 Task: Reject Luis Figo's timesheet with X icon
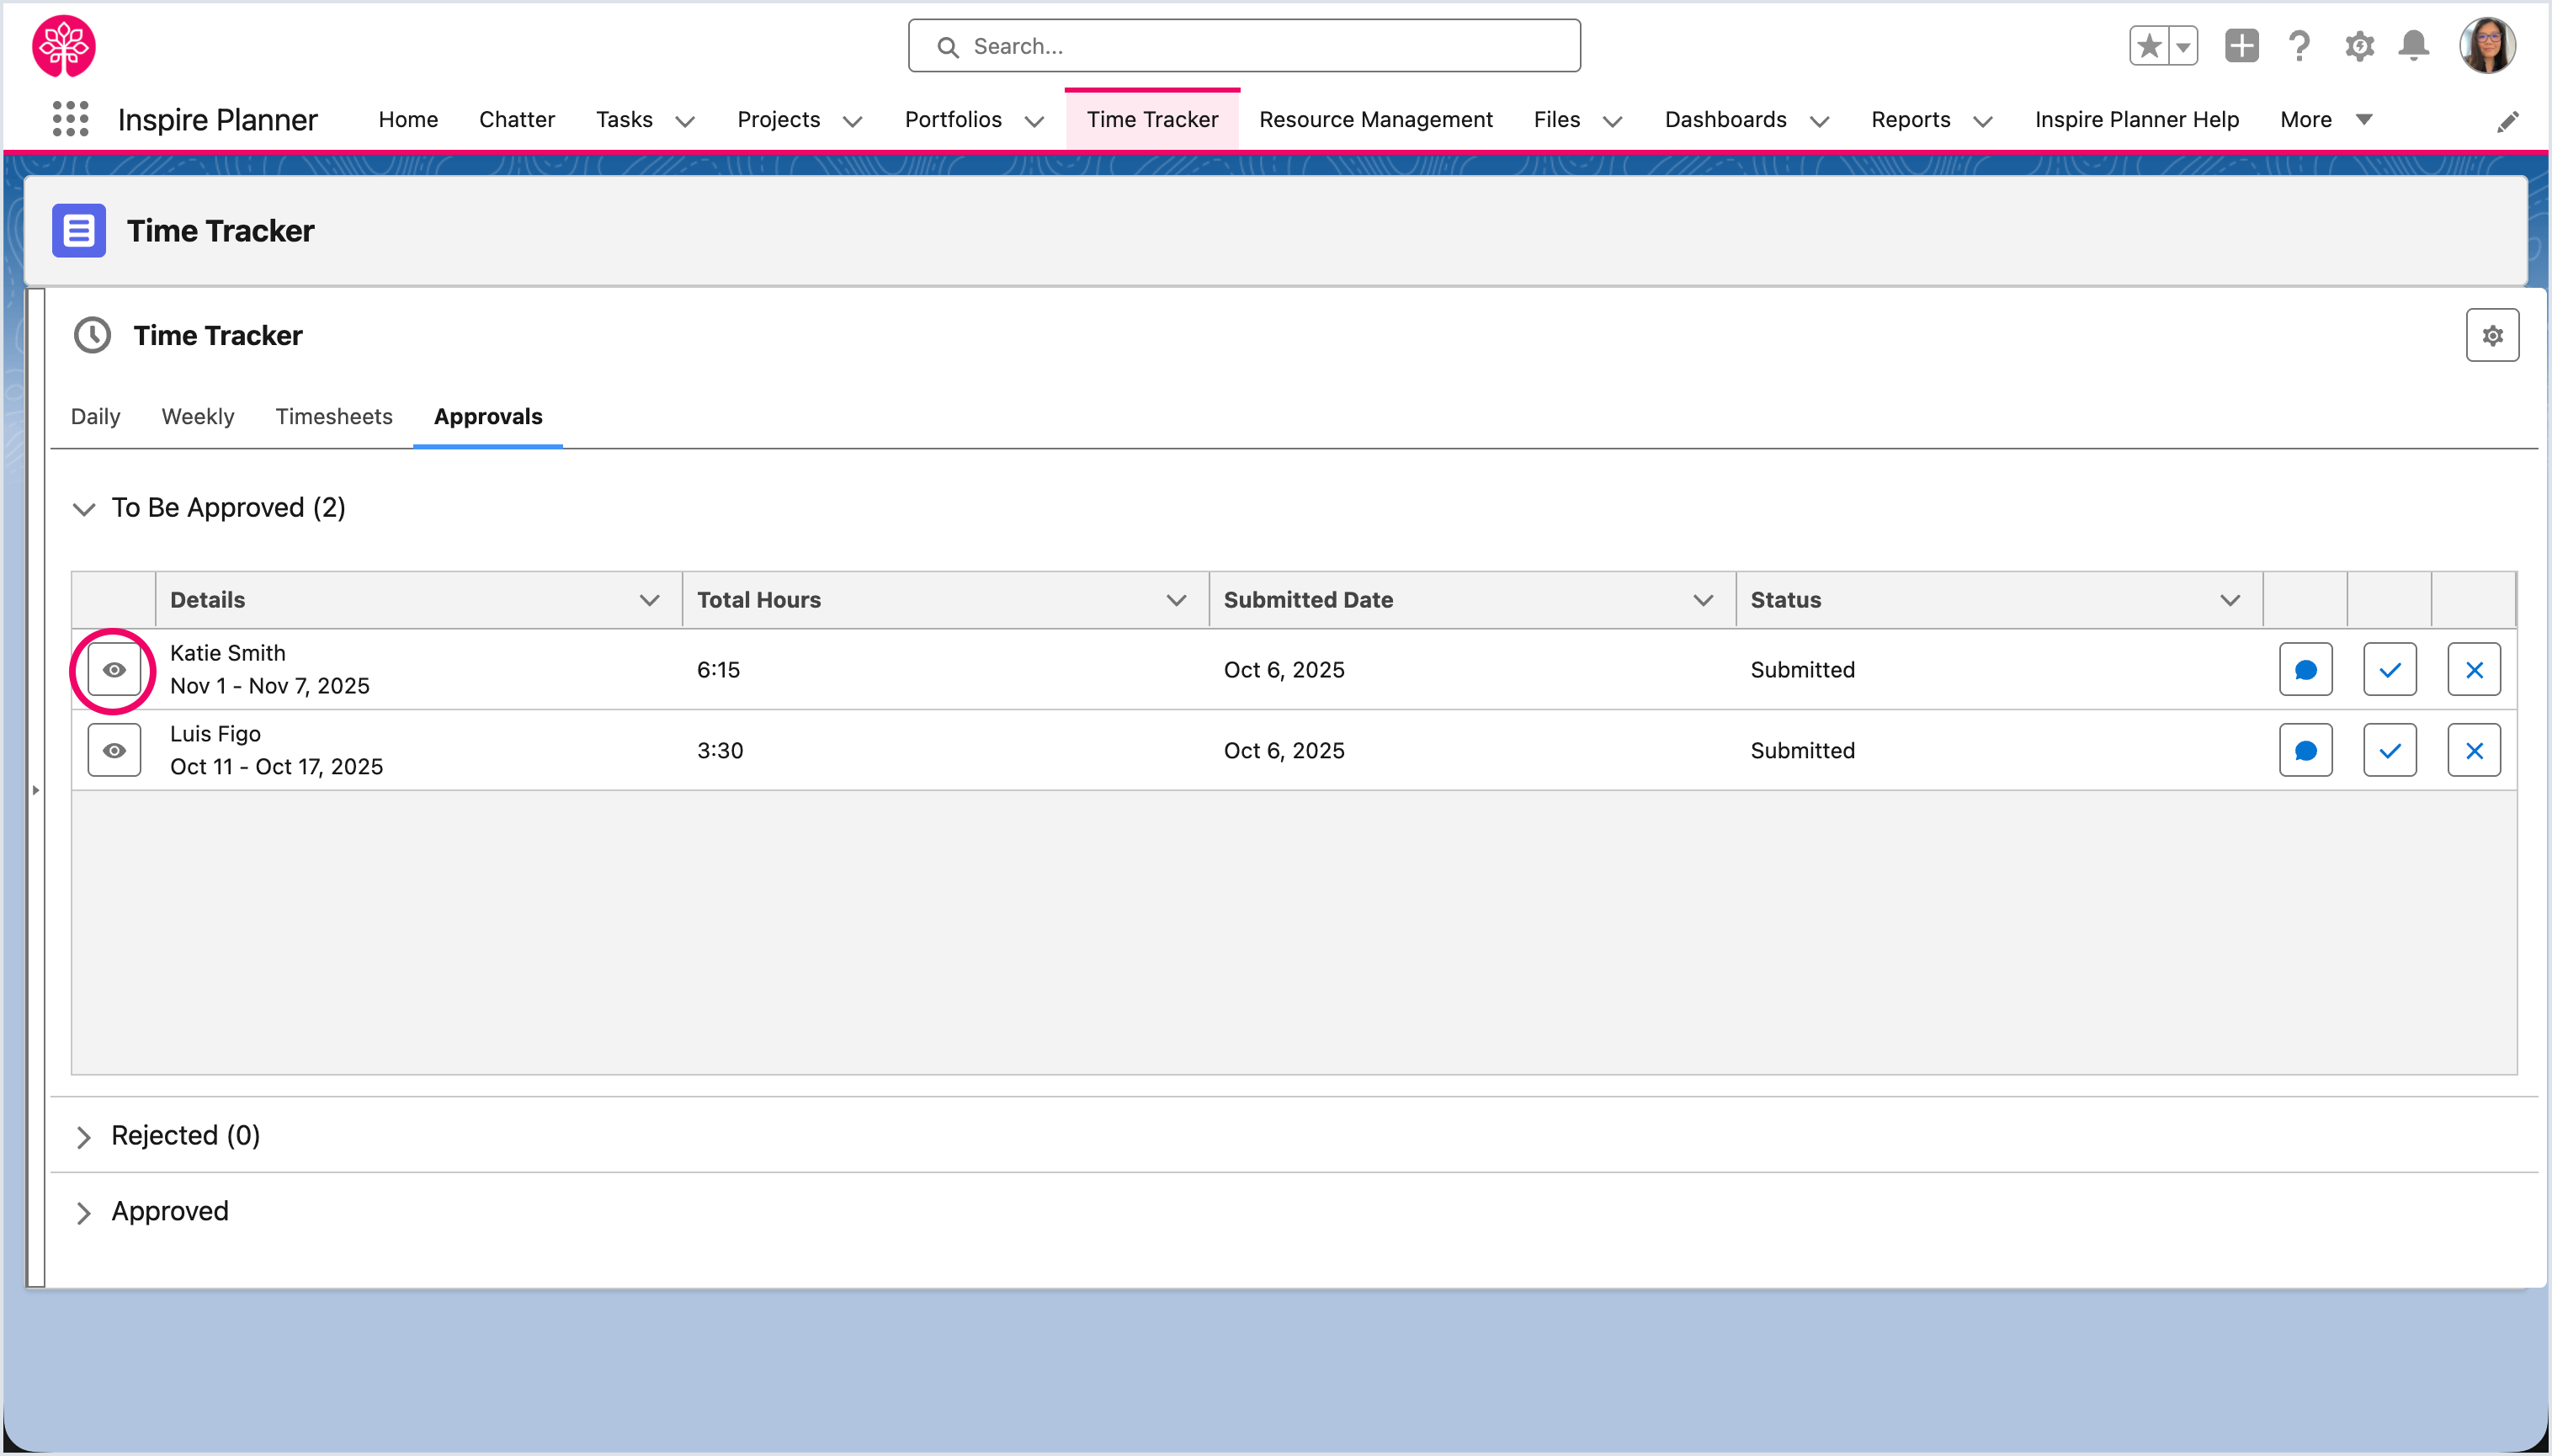point(2473,751)
